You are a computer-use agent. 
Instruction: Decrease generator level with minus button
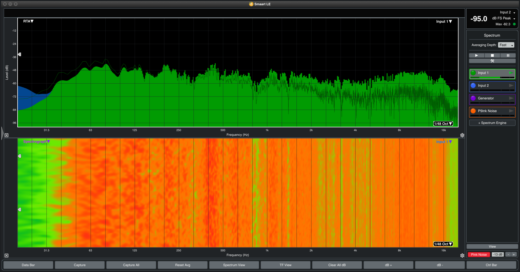pyautogui.click(x=508, y=254)
